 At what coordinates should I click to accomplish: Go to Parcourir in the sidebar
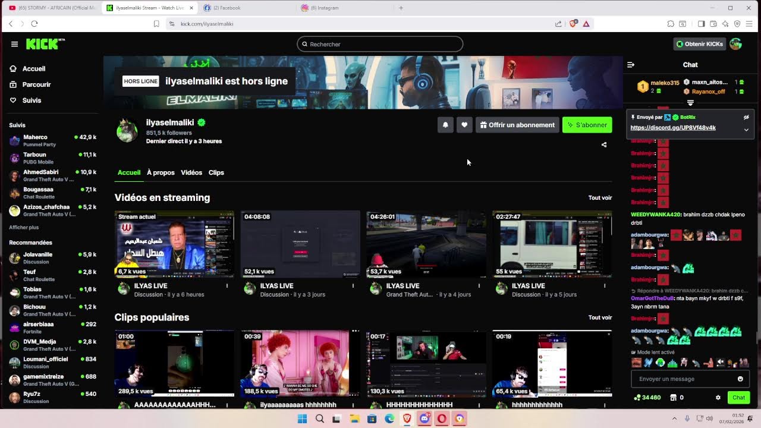tap(36, 84)
